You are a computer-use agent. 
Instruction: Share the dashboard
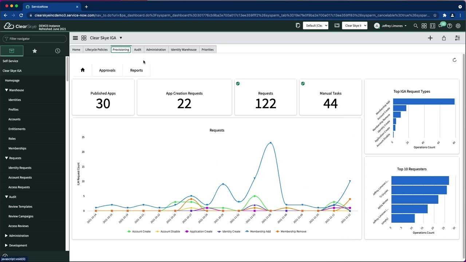point(444,38)
